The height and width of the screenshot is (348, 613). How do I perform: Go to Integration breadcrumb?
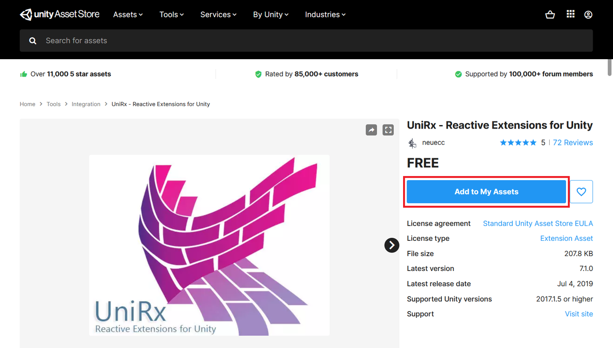pos(86,104)
